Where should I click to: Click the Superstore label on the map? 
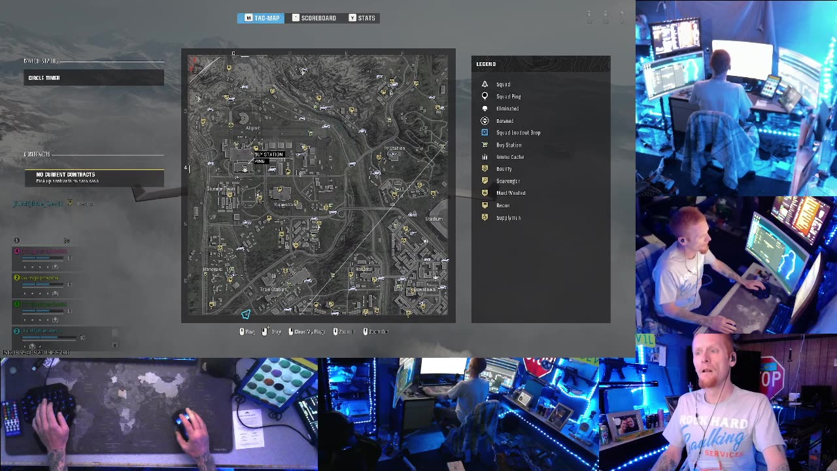pyautogui.click(x=285, y=205)
